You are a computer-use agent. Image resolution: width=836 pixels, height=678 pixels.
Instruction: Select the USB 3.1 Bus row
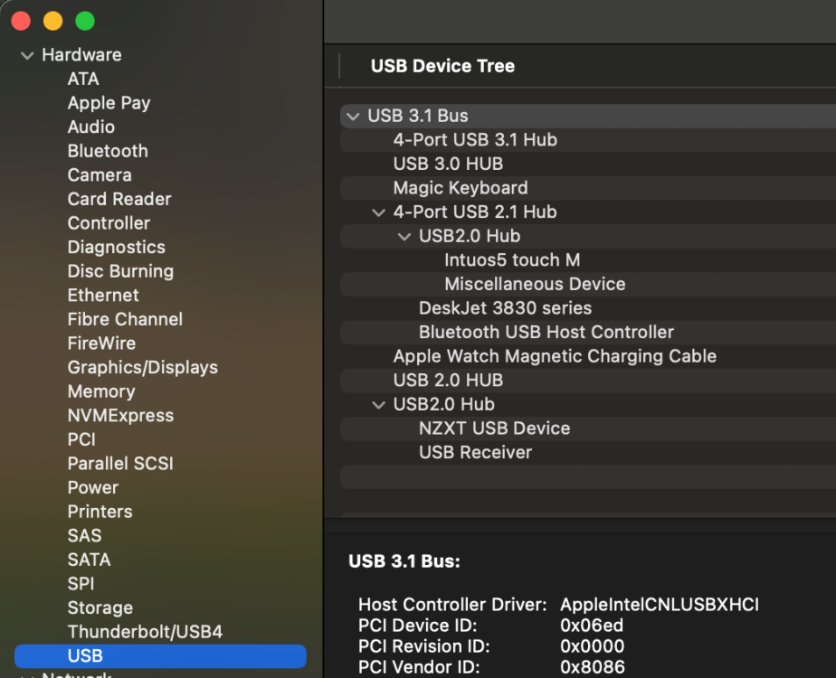[588, 116]
